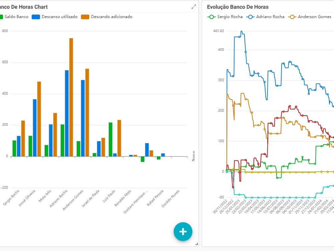This screenshot has height=251, width=334.
Task: Click the 30/11/2022 date axis label
Action: 220,206
